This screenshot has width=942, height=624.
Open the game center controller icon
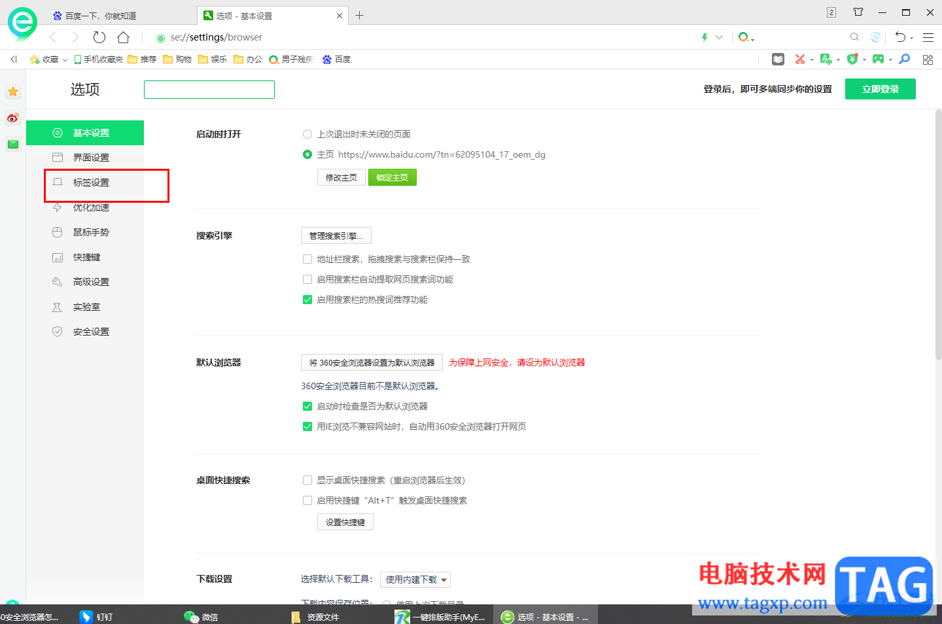point(879,59)
